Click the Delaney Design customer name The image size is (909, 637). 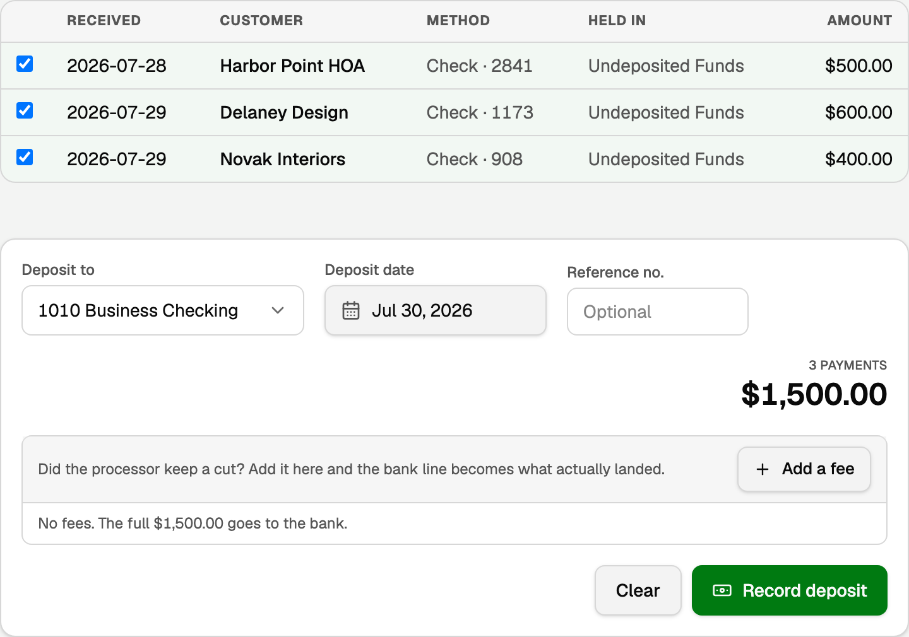click(x=284, y=112)
